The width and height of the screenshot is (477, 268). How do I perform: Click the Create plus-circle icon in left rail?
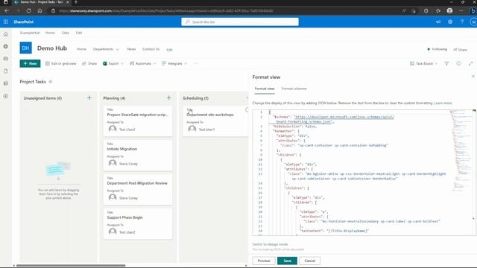6,96
